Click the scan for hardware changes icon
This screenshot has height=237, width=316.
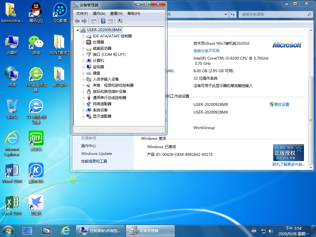[120, 21]
